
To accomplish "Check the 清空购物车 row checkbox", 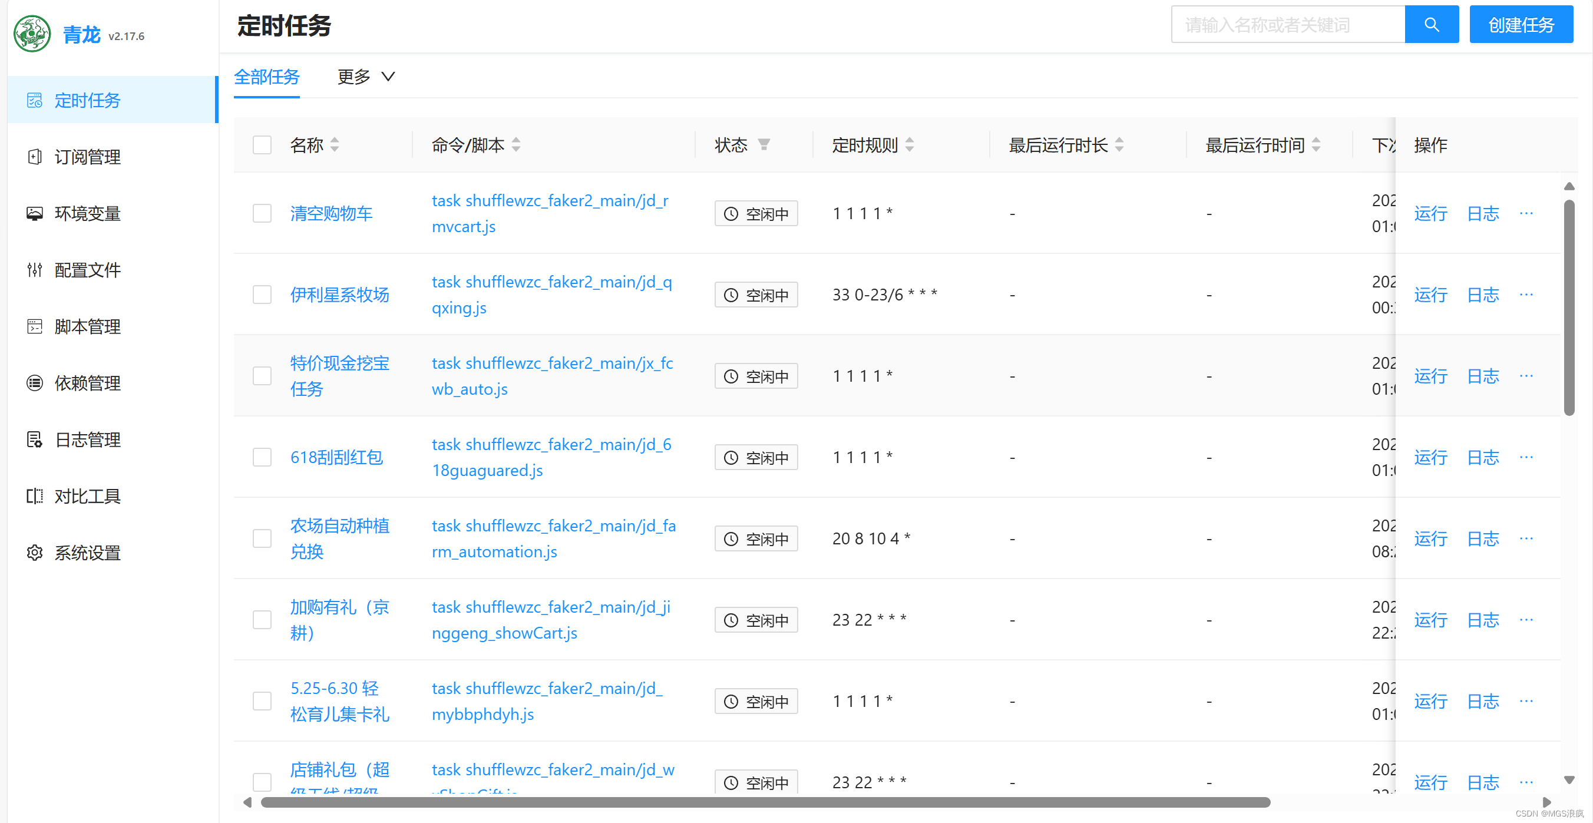I will click(262, 213).
